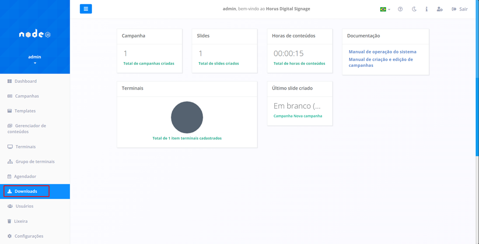The width and height of the screenshot is (479, 244).
Task: Open the Brazil flag language dropdown
Action: [x=385, y=10]
